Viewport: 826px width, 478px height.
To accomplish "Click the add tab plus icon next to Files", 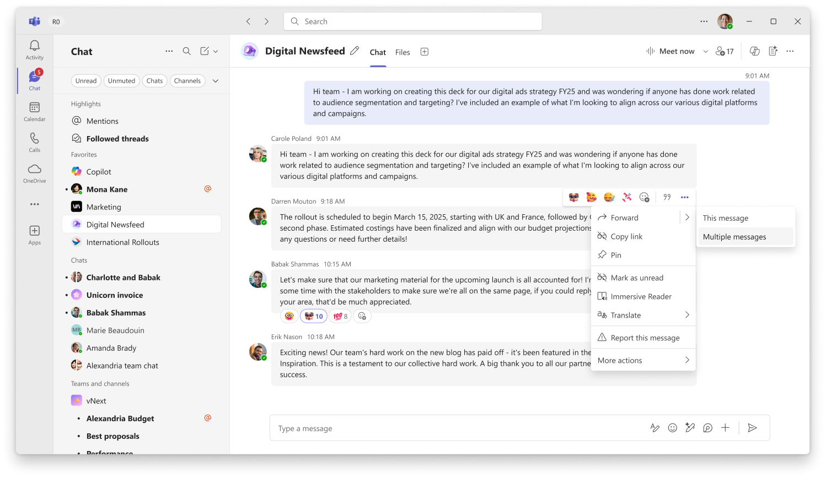I will (x=425, y=52).
